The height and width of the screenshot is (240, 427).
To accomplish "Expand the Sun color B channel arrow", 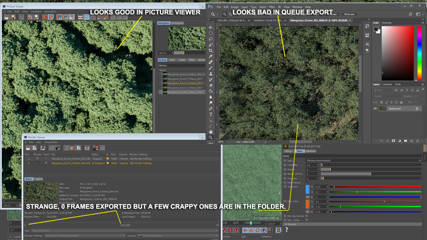I will click(308, 212).
